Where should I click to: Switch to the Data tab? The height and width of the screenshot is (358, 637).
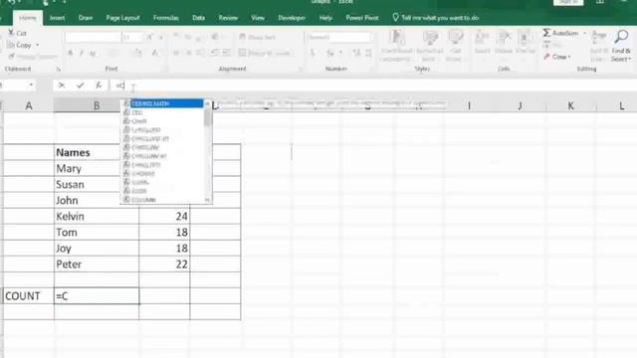pos(199,18)
